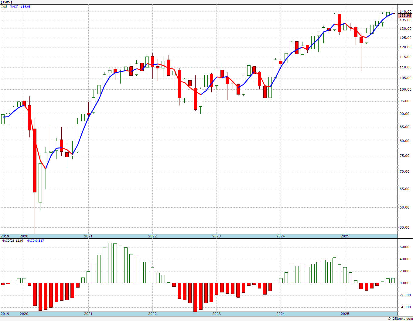
Task: Click 2021 on the price chart time axis
Action: (x=88, y=236)
